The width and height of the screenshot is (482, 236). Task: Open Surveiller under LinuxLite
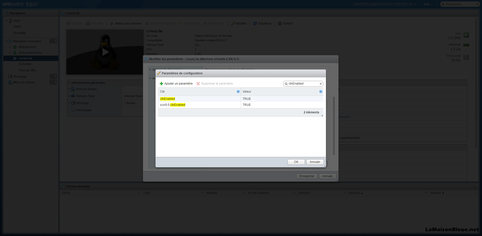[x=25, y=64]
